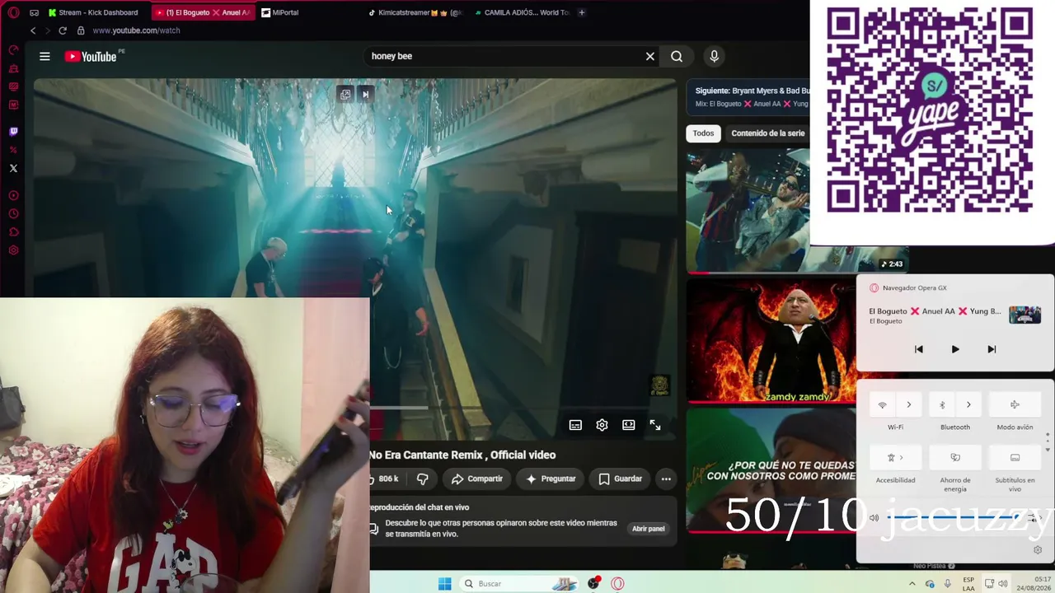
Task: Open the El Bogueto album art thumbnail
Action: (x=1025, y=315)
